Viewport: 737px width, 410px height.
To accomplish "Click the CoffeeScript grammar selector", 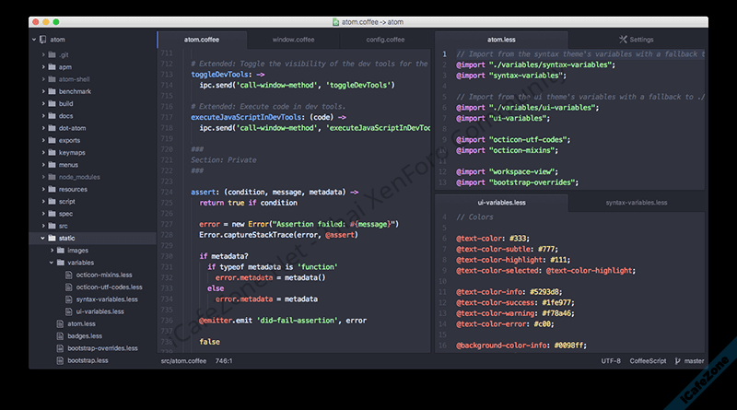I will 649,361.
